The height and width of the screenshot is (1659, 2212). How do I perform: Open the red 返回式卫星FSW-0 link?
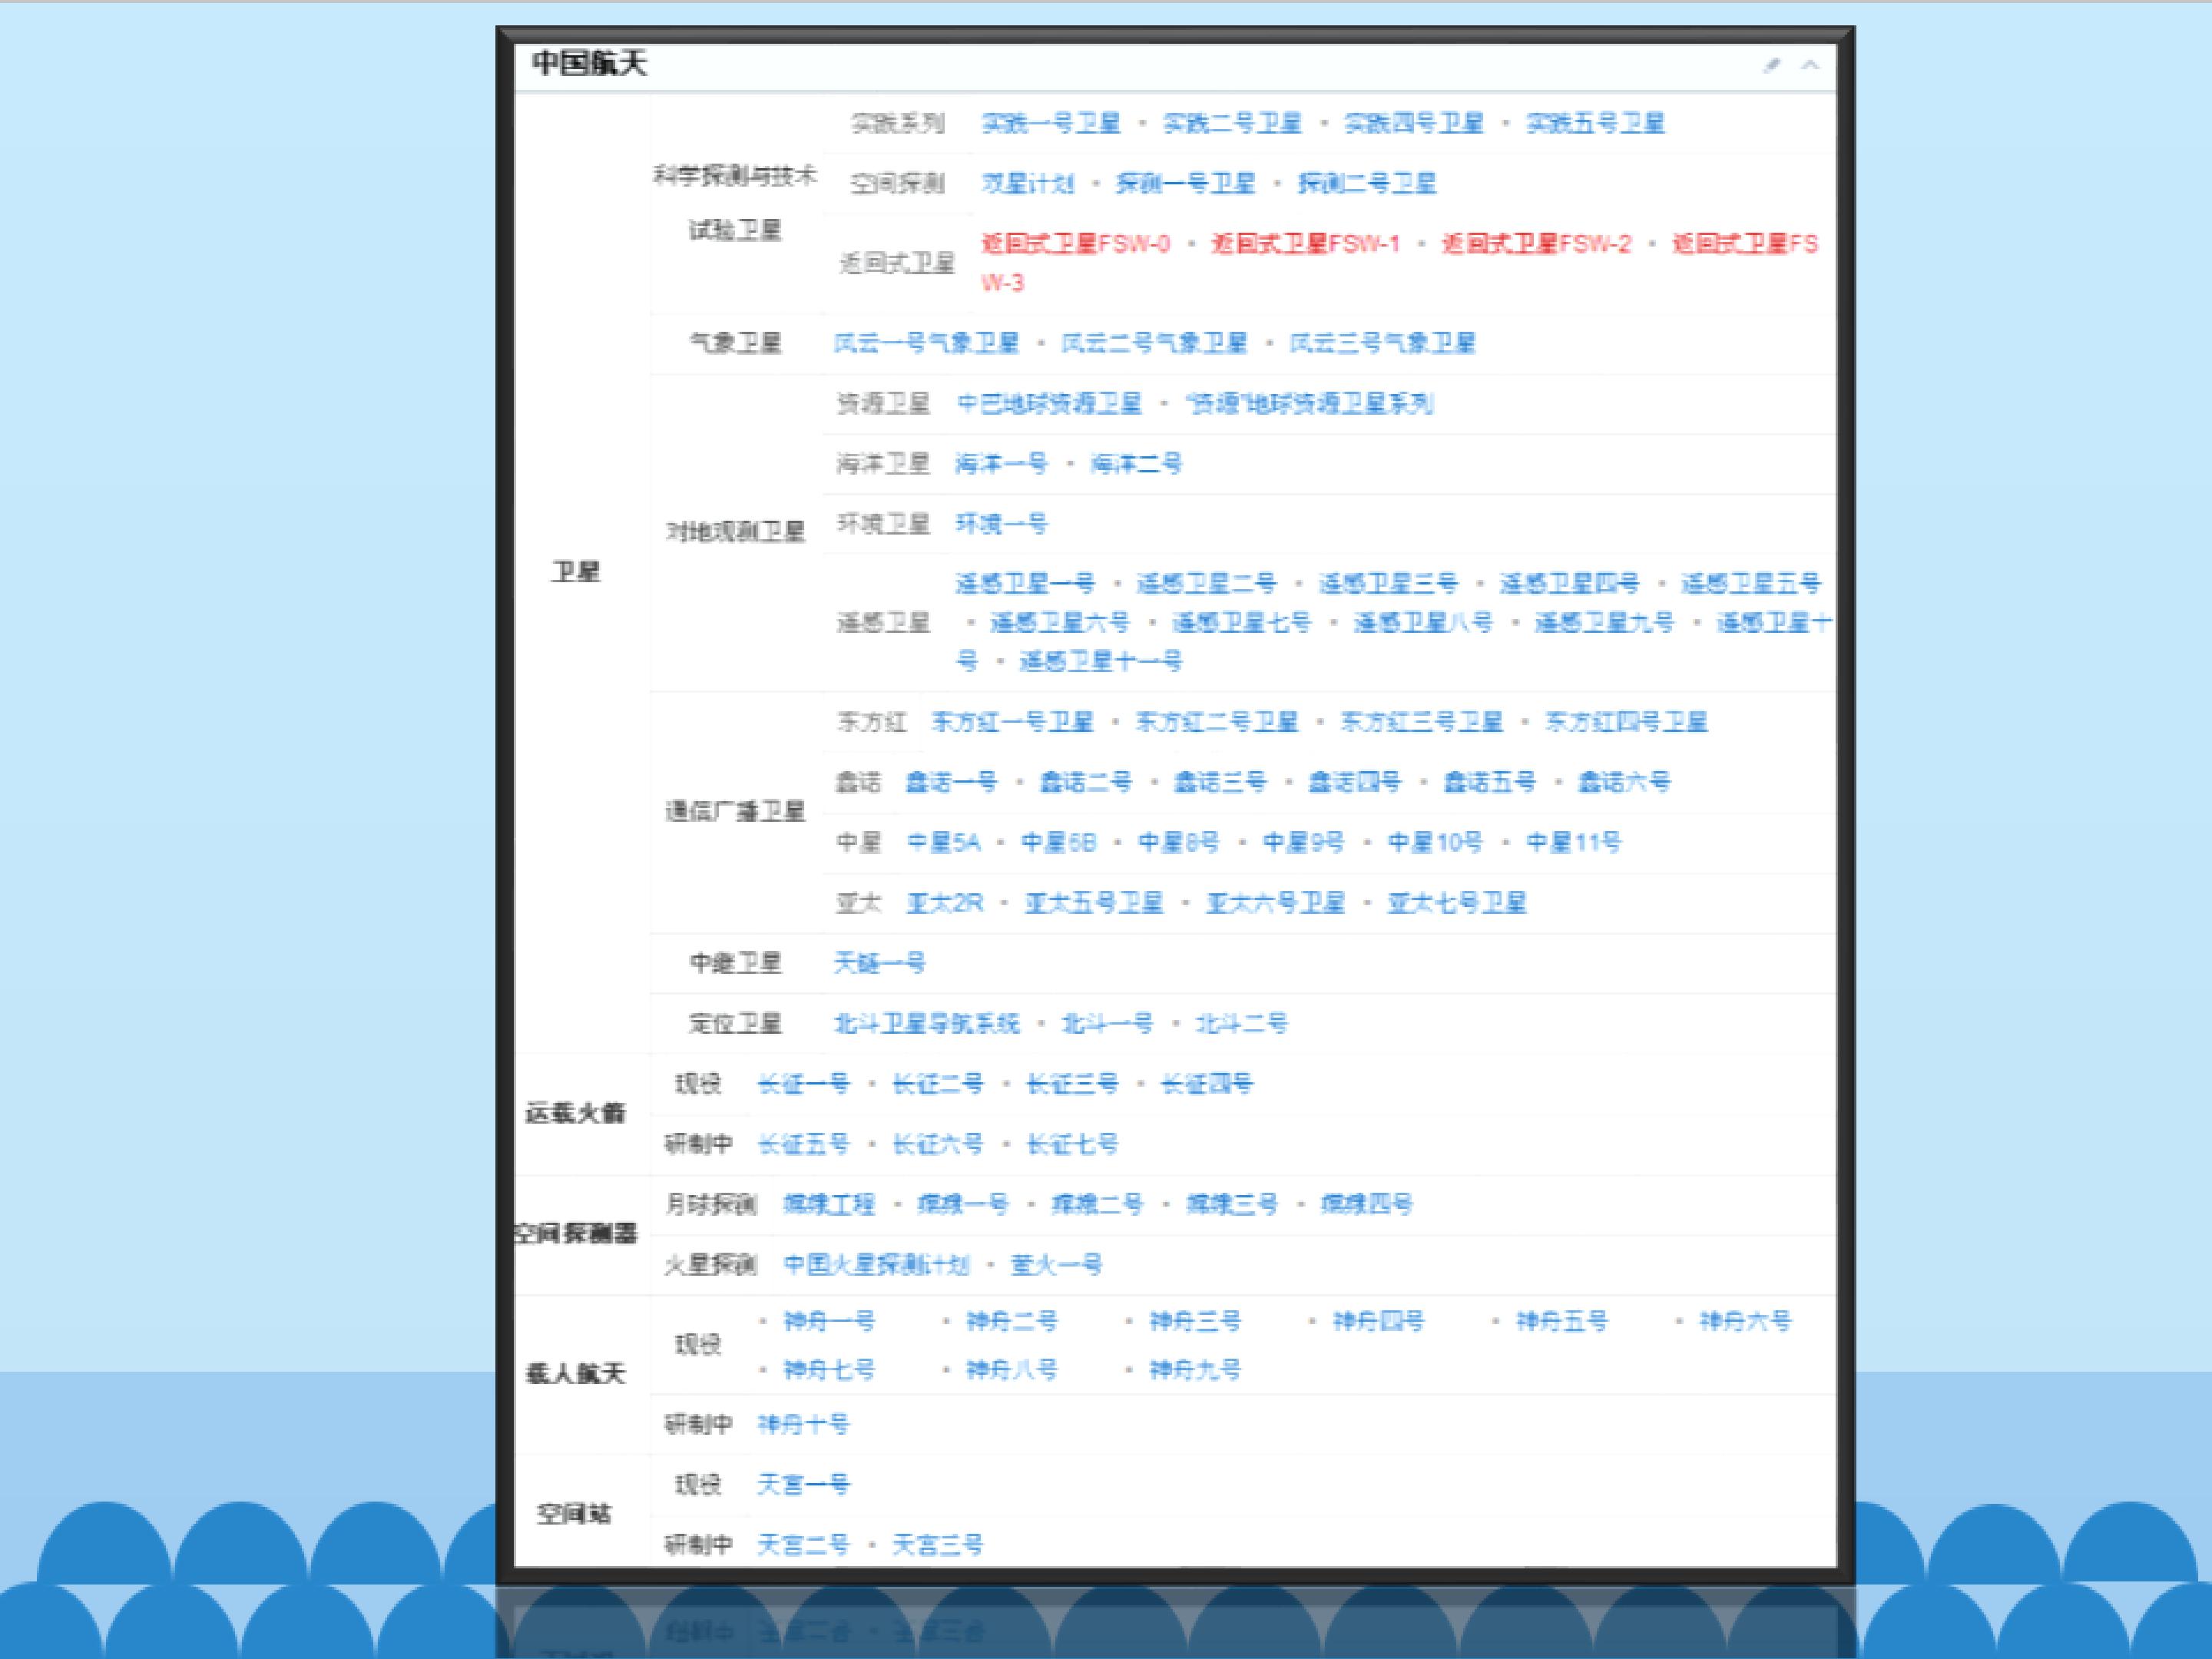click(1075, 244)
